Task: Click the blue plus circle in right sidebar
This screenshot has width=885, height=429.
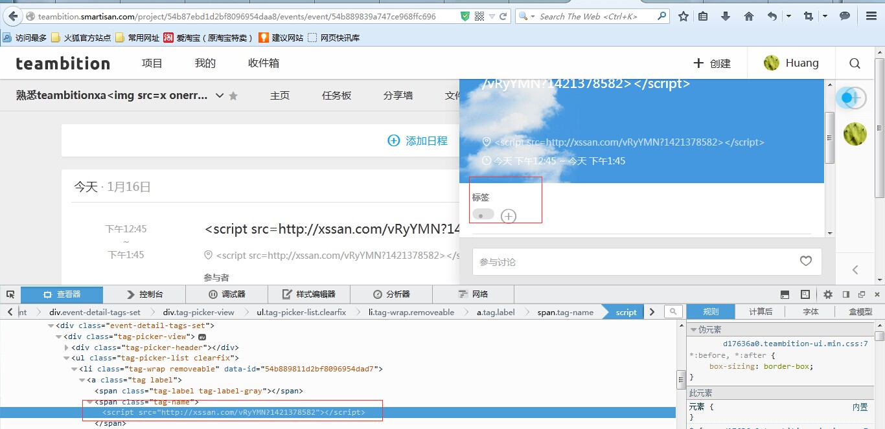Action: point(850,98)
